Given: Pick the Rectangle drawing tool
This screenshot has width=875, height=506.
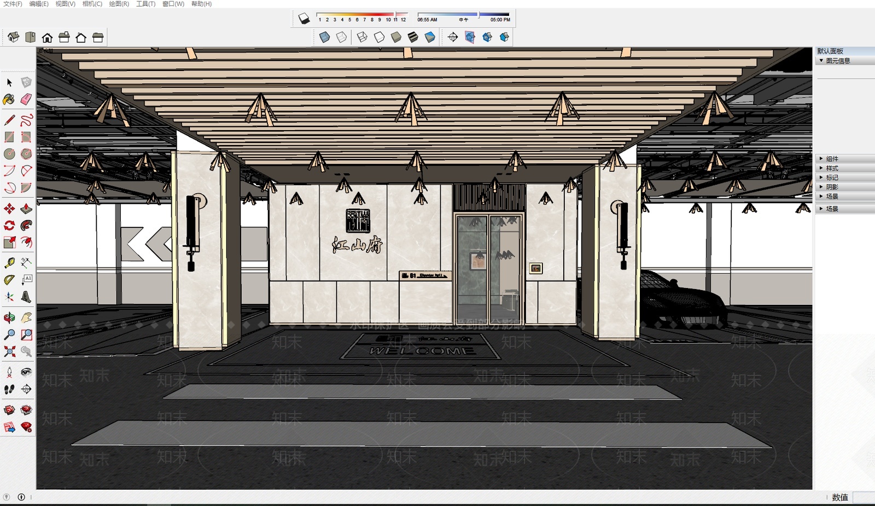Looking at the screenshot, I should tap(9, 137).
